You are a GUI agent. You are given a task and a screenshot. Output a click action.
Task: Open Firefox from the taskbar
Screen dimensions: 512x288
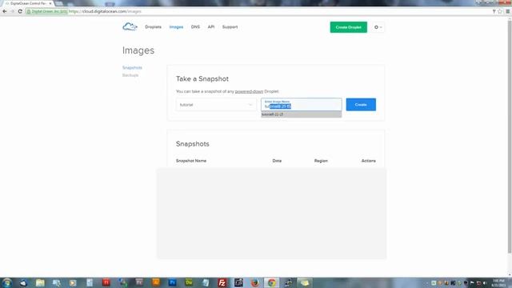(255, 282)
